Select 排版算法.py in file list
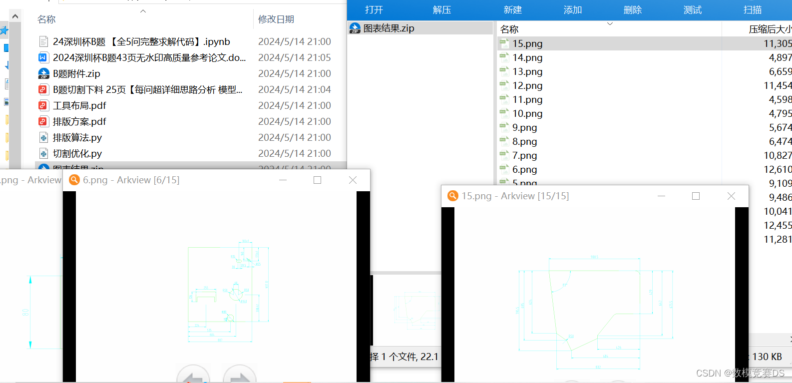Viewport: 792px width, 383px height. (x=77, y=137)
